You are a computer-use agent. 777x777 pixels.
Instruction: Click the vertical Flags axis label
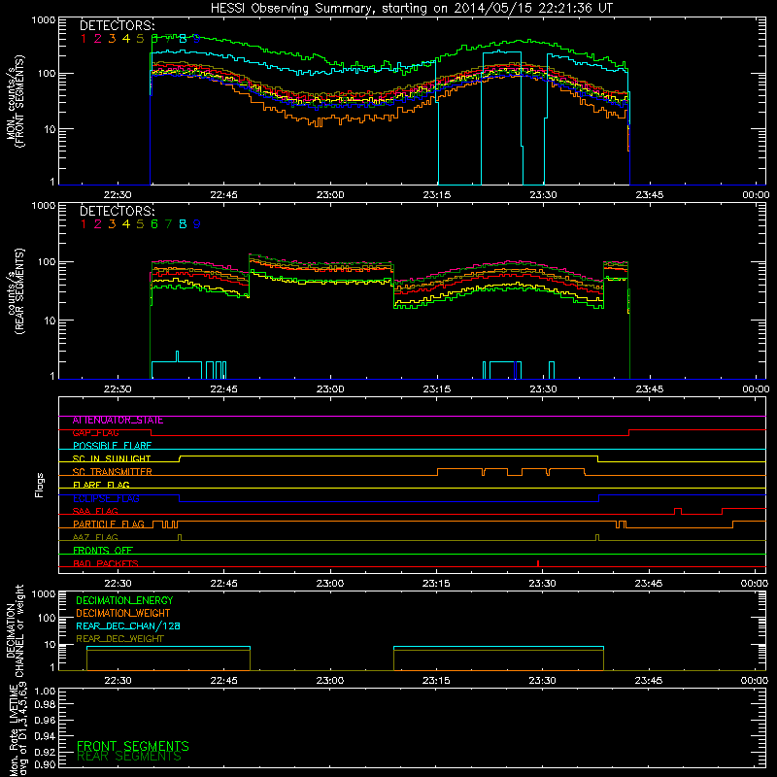pyautogui.click(x=39, y=485)
